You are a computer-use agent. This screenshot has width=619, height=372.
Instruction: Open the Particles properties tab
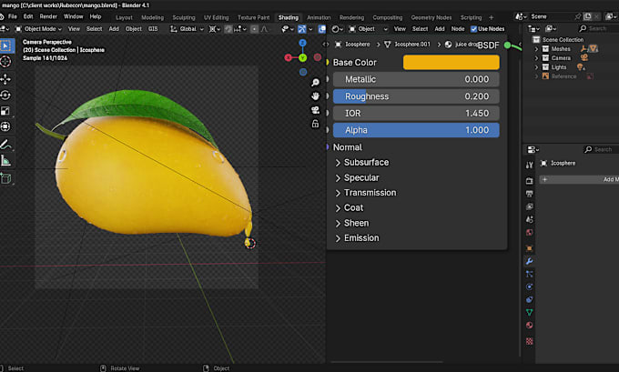point(530,274)
